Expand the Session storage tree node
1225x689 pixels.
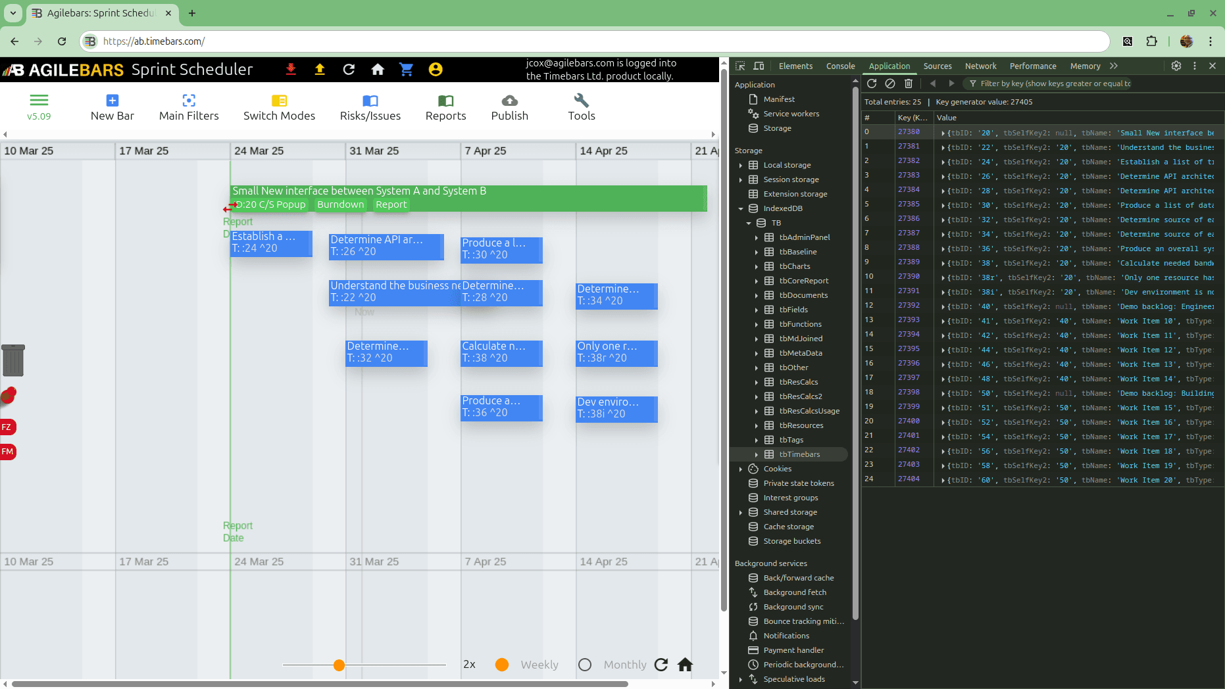741,179
